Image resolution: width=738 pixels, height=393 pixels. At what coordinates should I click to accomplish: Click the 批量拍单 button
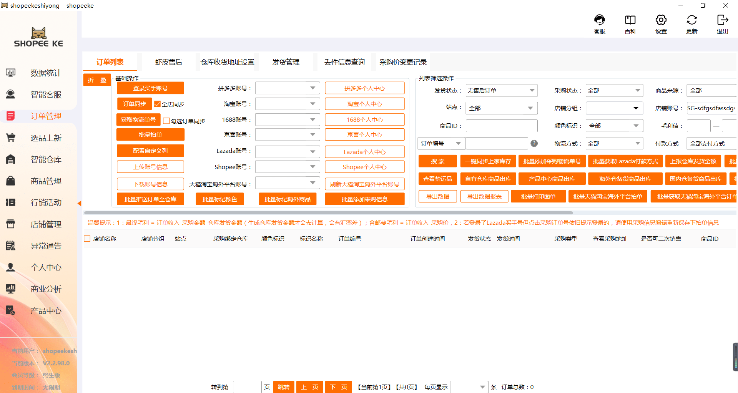tap(150, 134)
